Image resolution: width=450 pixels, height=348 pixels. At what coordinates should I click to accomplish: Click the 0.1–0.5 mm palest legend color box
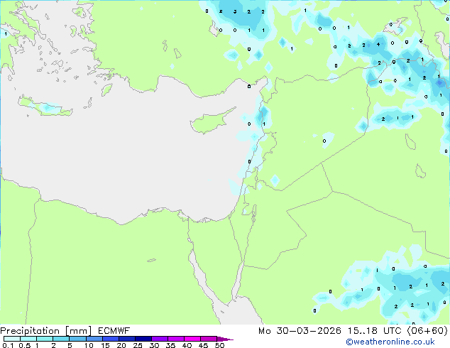point(12,339)
